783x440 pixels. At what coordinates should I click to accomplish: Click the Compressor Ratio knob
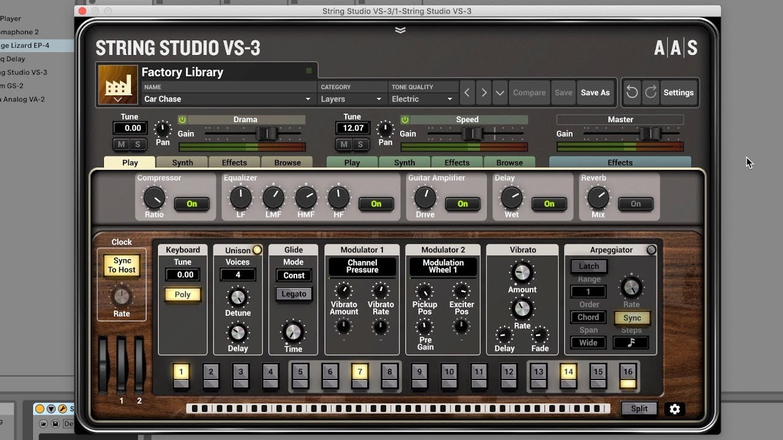click(x=154, y=197)
